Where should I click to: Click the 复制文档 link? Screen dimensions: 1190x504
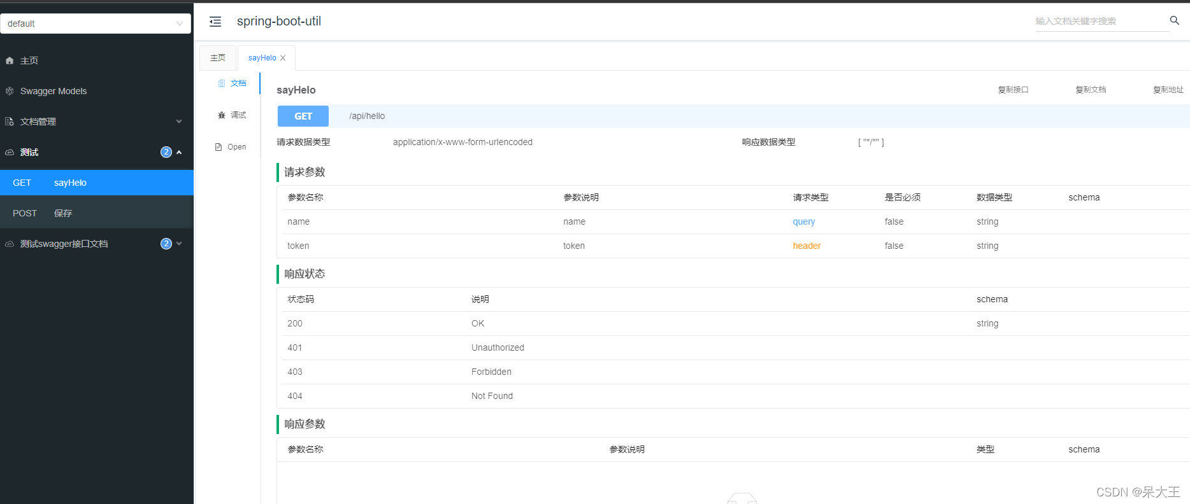[1091, 90]
